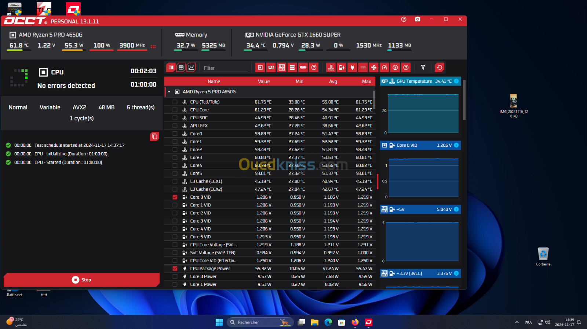587x329 pixels.
Task: Open info for +3.3V (3VCC) graph
Action: coord(456,273)
